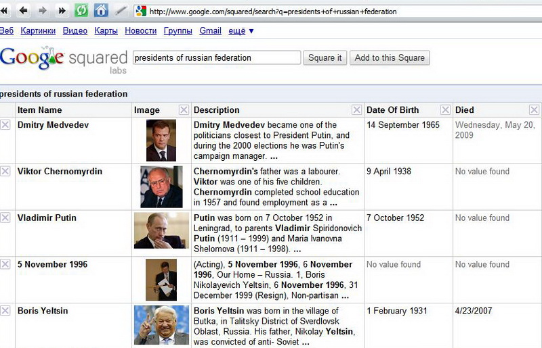Remove the Image column with its X

point(184,110)
